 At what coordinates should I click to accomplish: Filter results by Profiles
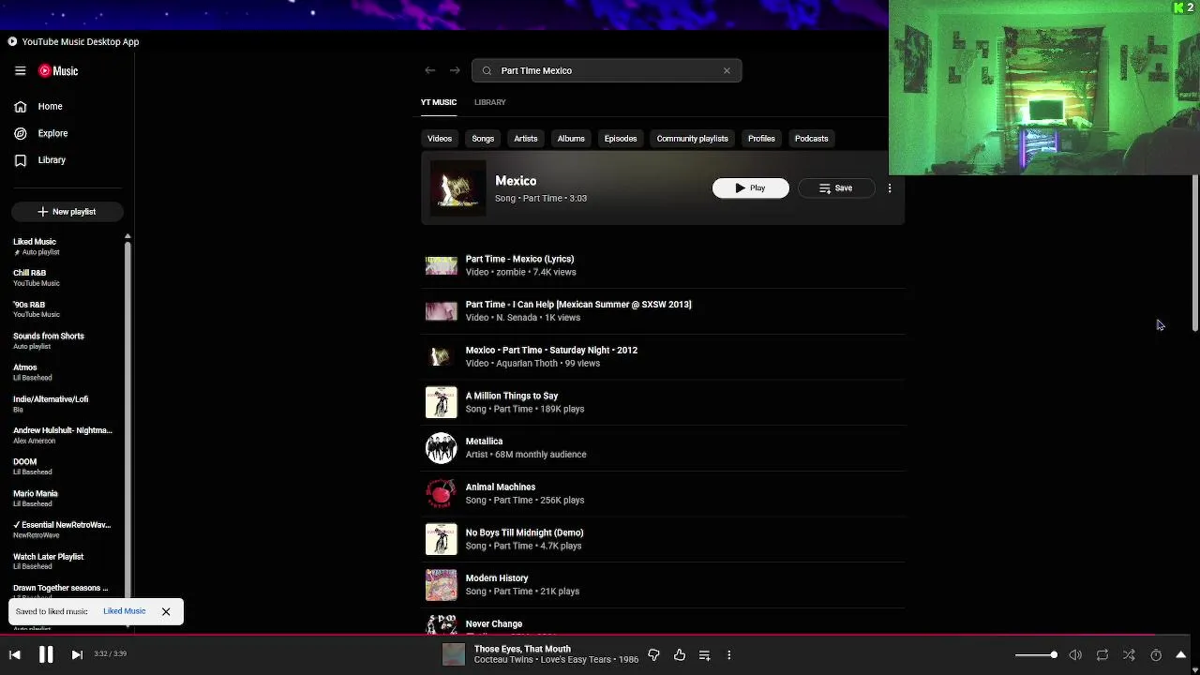pos(761,139)
